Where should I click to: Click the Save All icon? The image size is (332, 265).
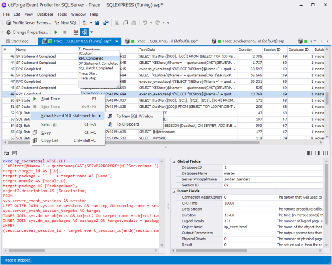pyautogui.click(x=106, y=23)
